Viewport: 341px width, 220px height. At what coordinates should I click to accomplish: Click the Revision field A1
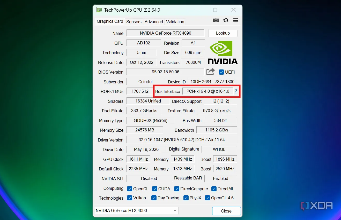coord(193,43)
